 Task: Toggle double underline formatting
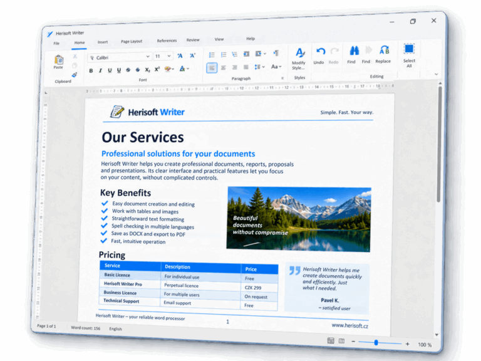[119, 70]
